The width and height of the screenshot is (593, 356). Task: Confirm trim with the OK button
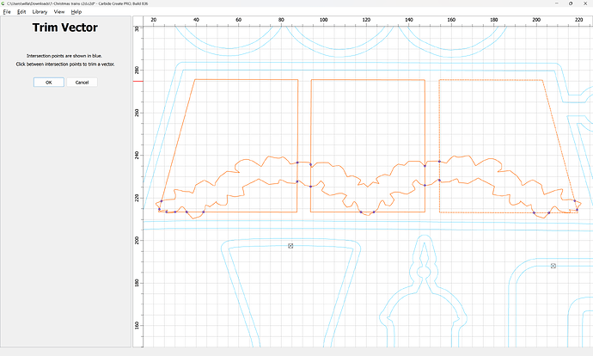(x=48, y=83)
